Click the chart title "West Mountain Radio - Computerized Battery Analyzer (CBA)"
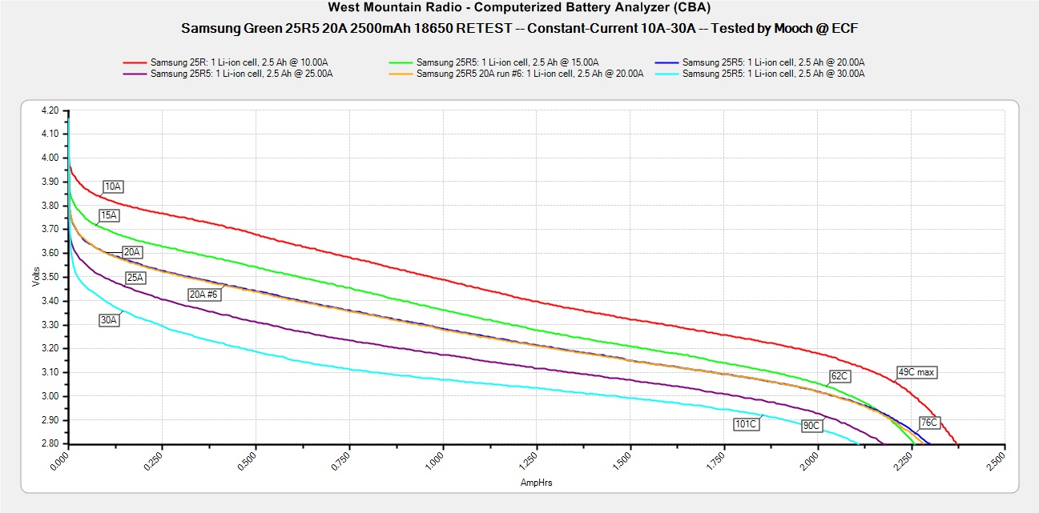1039x513 pixels. tap(519, 9)
